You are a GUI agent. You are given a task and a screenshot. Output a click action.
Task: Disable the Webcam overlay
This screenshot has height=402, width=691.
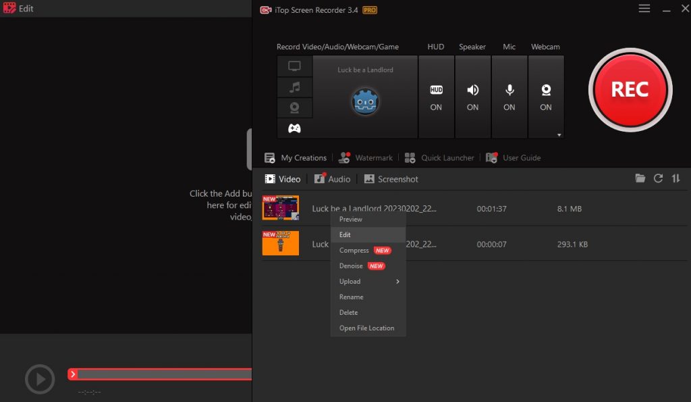coord(545,97)
